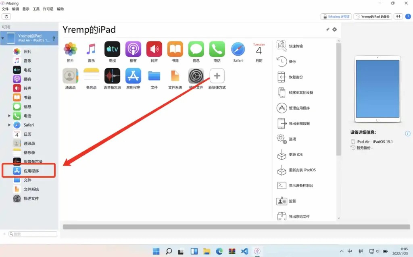Viewport: 413px width, 257px height.
Task: Open the 监督 supervision action
Action: [x=286, y=201]
